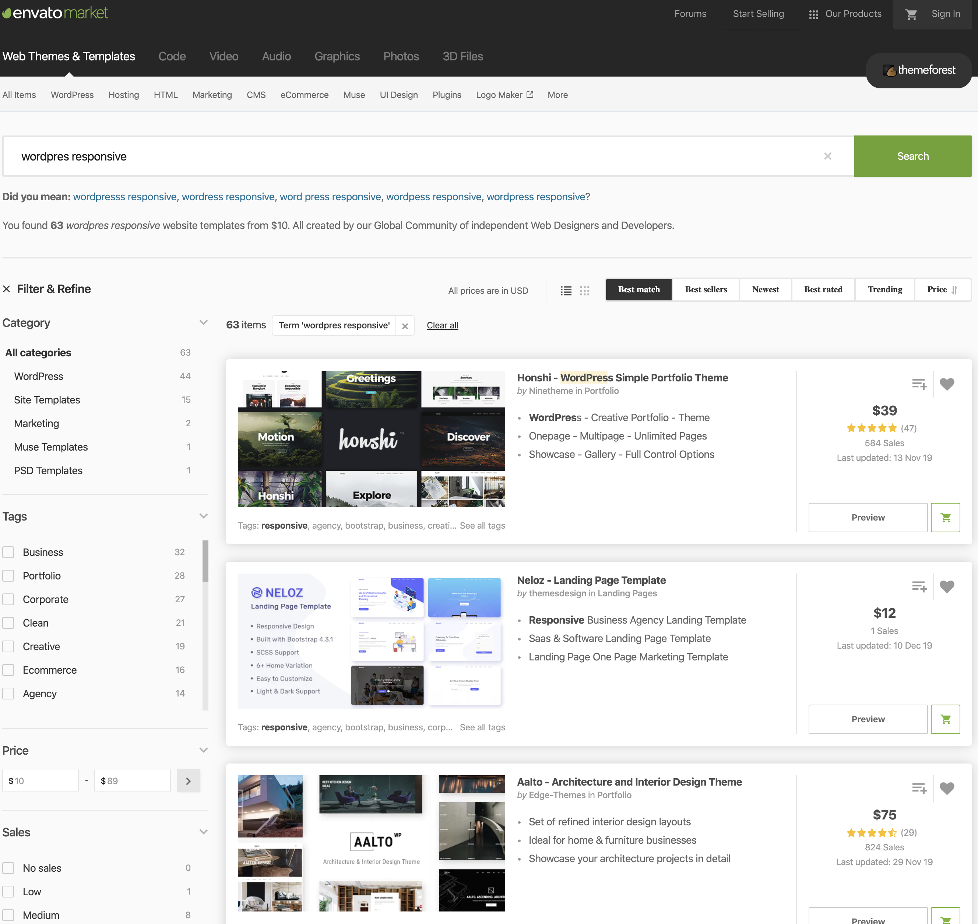
Task: Expand all tags for Honshi theme
Action: click(x=482, y=526)
